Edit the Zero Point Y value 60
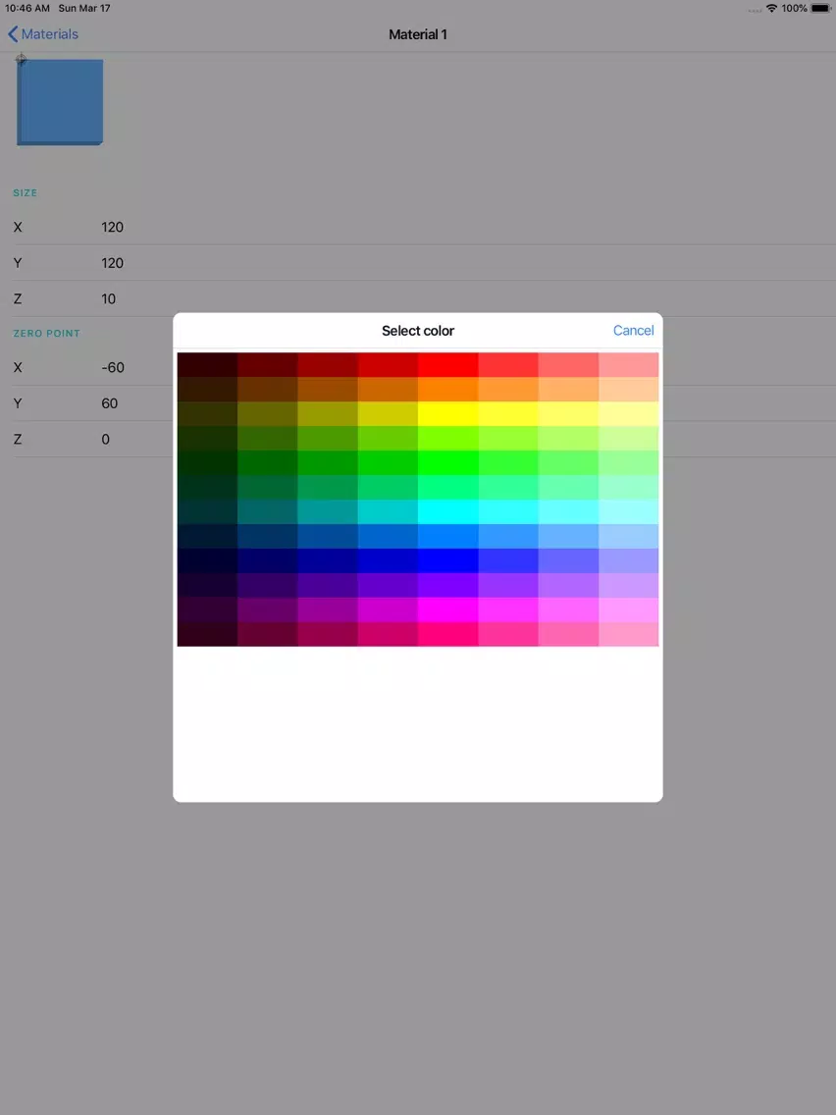The height and width of the screenshot is (1115, 836). [110, 403]
